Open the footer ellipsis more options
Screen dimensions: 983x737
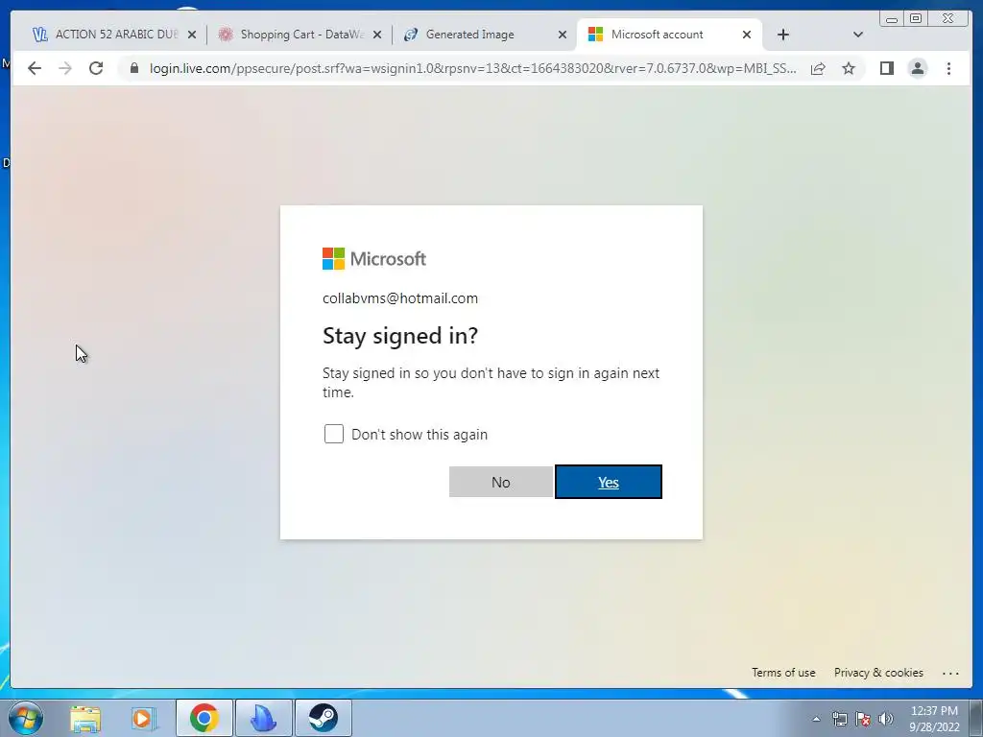[950, 673]
